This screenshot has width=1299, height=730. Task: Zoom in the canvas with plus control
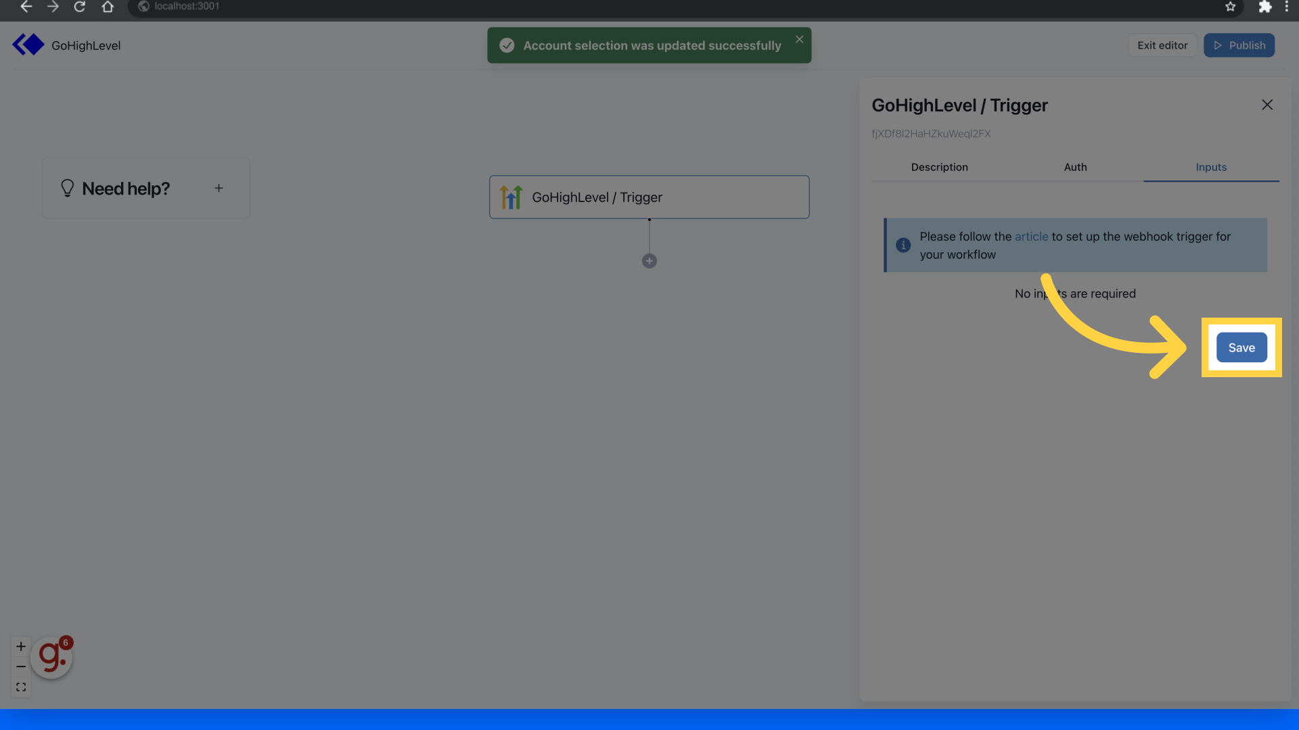pos(21,646)
